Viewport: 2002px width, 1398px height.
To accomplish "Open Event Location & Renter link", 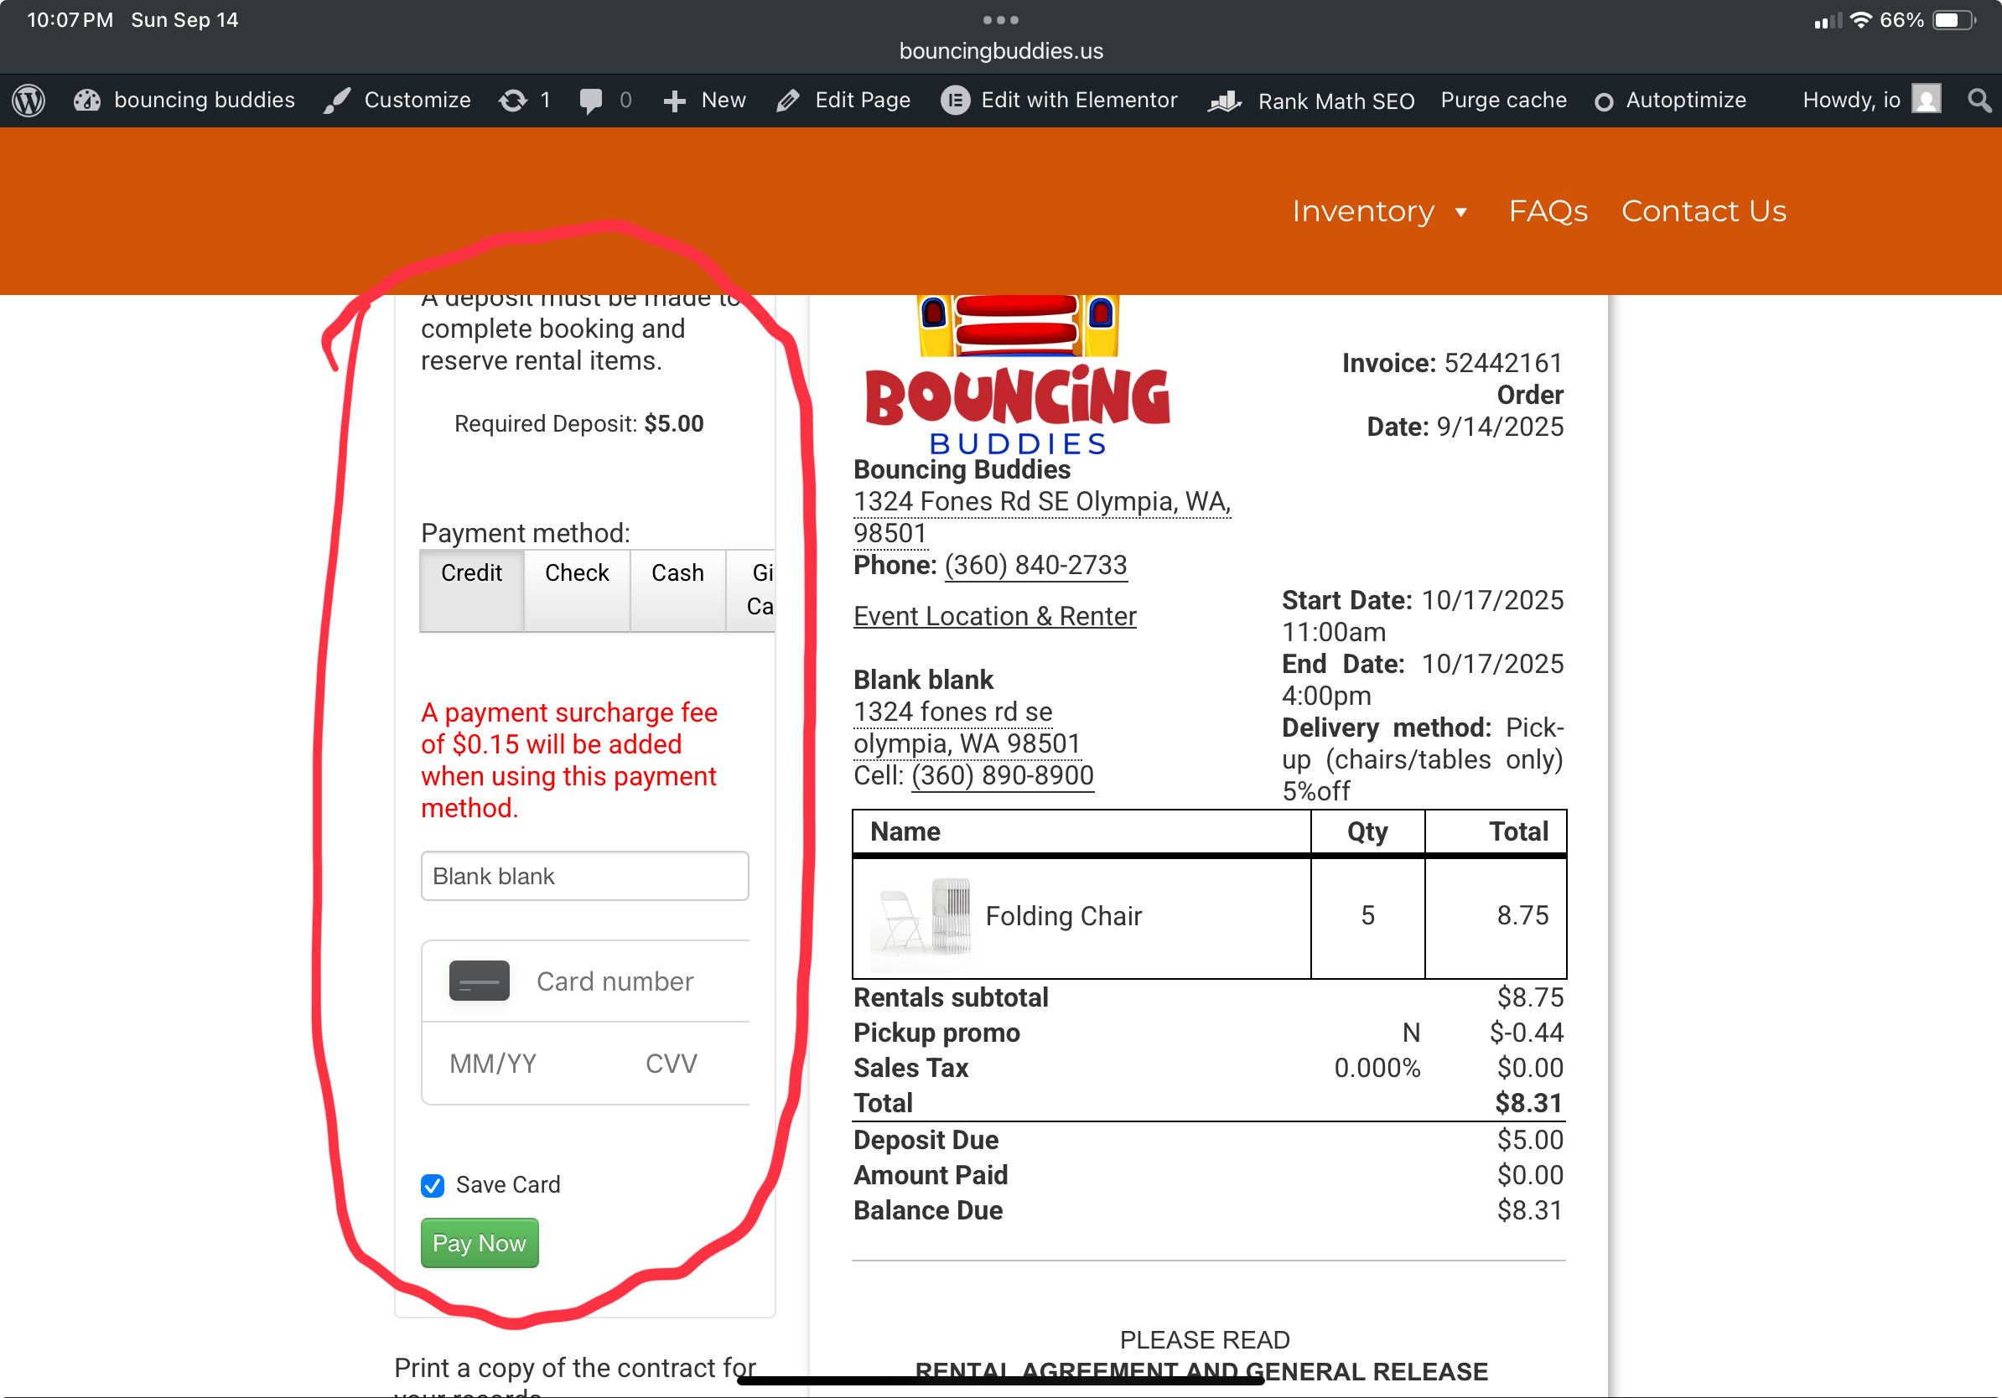I will pos(995,616).
